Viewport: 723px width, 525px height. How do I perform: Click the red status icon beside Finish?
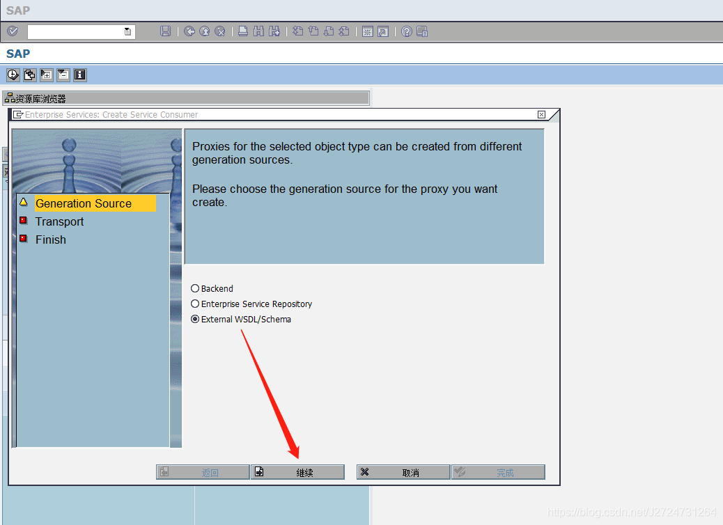tap(23, 238)
